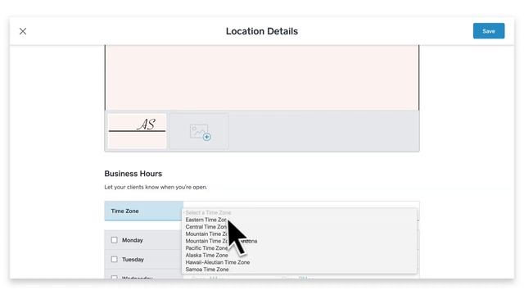Save the location details
524x295 pixels.
coord(489,31)
